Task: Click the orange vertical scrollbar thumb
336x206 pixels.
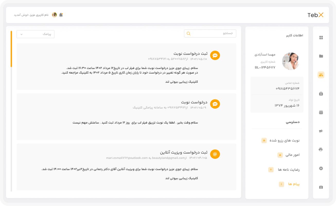Action: coord(11,49)
